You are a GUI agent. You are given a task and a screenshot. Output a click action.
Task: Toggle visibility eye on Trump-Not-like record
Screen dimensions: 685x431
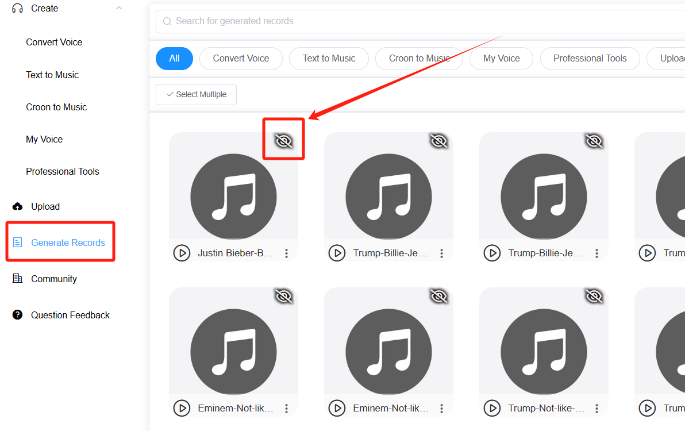click(594, 296)
